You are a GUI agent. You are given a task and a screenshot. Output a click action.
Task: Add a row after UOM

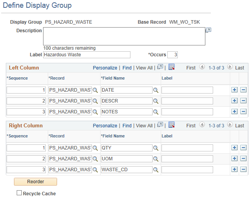point(234,158)
